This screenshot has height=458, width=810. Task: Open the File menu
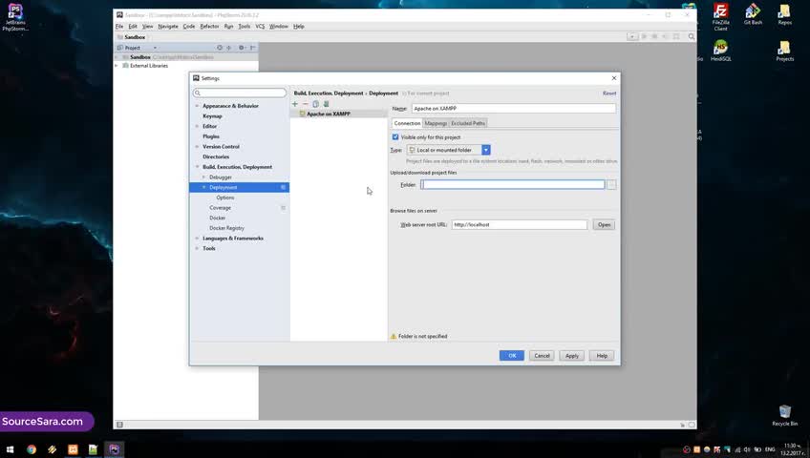(x=119, y=27)
